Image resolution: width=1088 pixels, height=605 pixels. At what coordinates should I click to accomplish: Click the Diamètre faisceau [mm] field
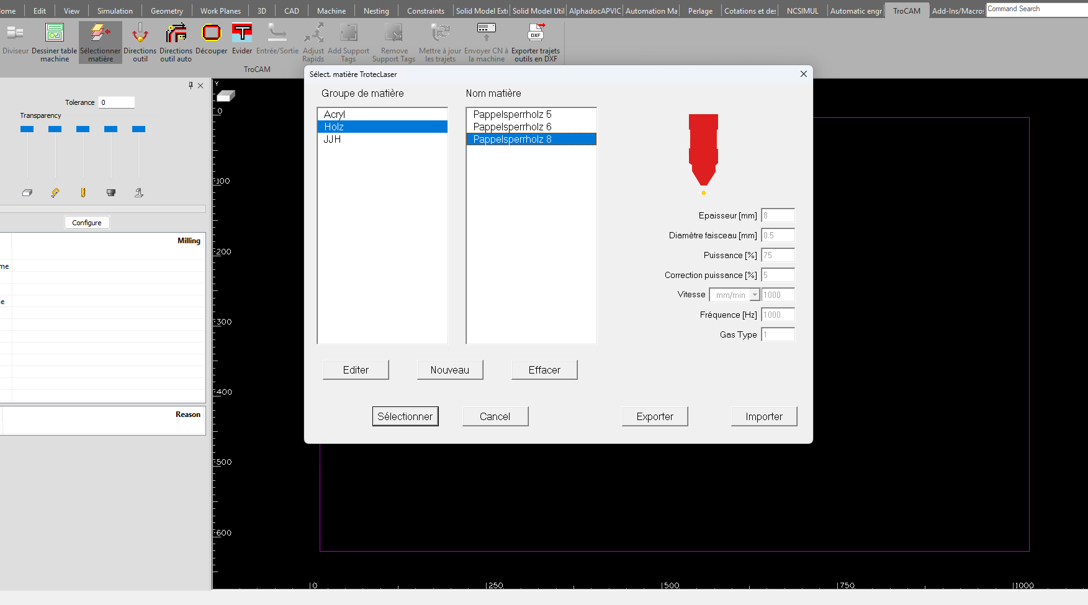(778, 235)
